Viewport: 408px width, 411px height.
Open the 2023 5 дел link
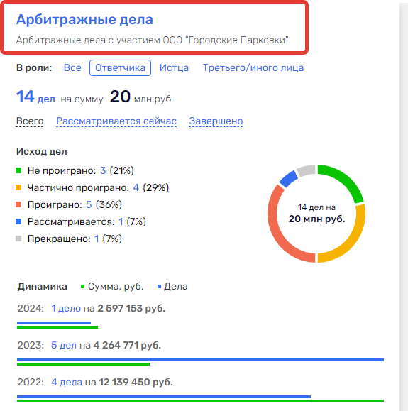point(64,345)
